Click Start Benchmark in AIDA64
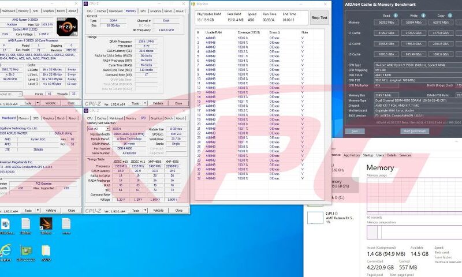Viewport: 462px width, 277px height. click(x=414, y=131)
